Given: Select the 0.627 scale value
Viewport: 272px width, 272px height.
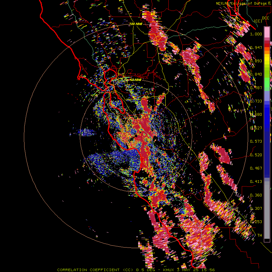Looking at the screenshot, I should 256,128.
